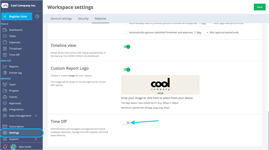Viewport: 269px width, 150px height.
Task: Click the Support lifebuoy icon
Action: coord(5,139)
